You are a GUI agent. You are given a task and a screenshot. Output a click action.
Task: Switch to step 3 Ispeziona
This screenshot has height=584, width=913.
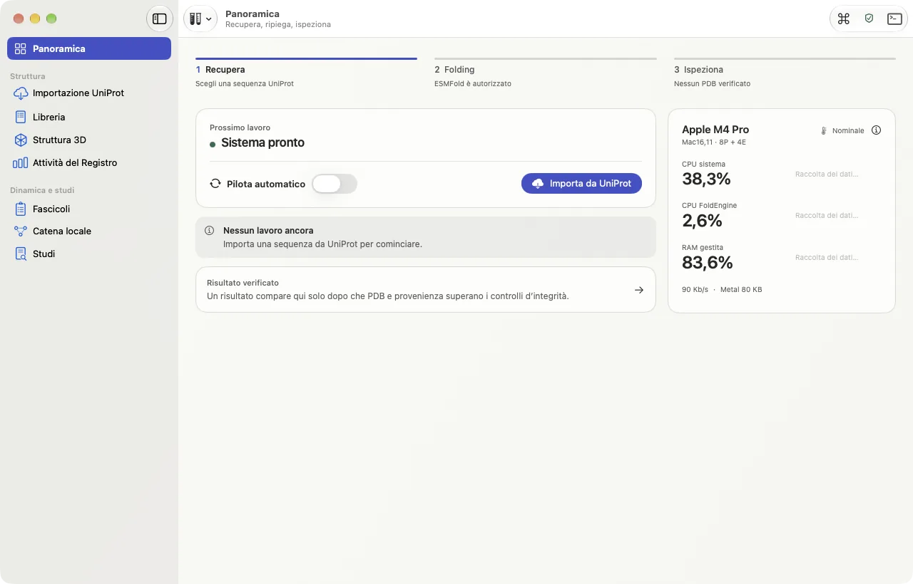(785, 73)
